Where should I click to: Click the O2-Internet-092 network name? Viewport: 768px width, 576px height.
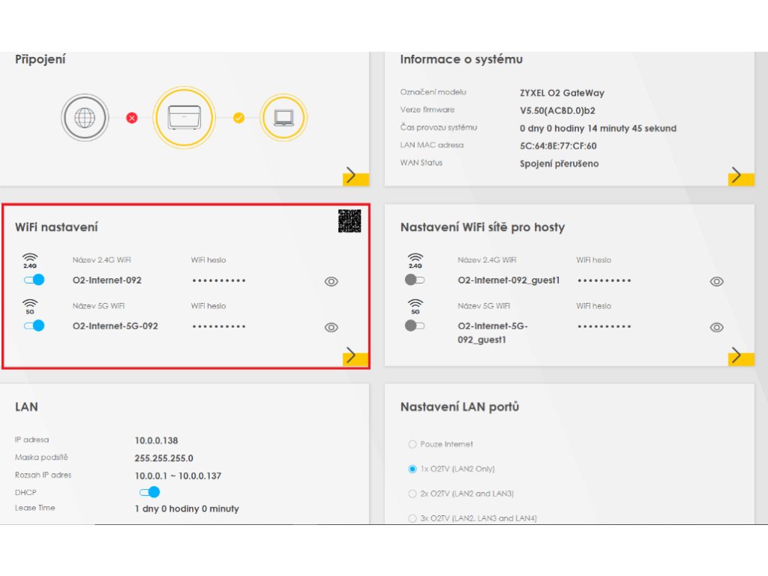coord(106,280)
